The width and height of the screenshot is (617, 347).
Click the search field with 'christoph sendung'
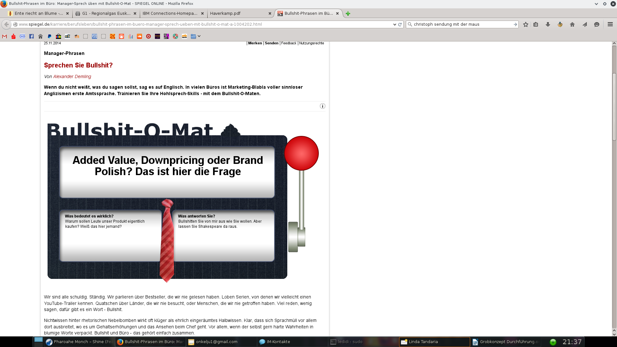click(x=462, y=24)
